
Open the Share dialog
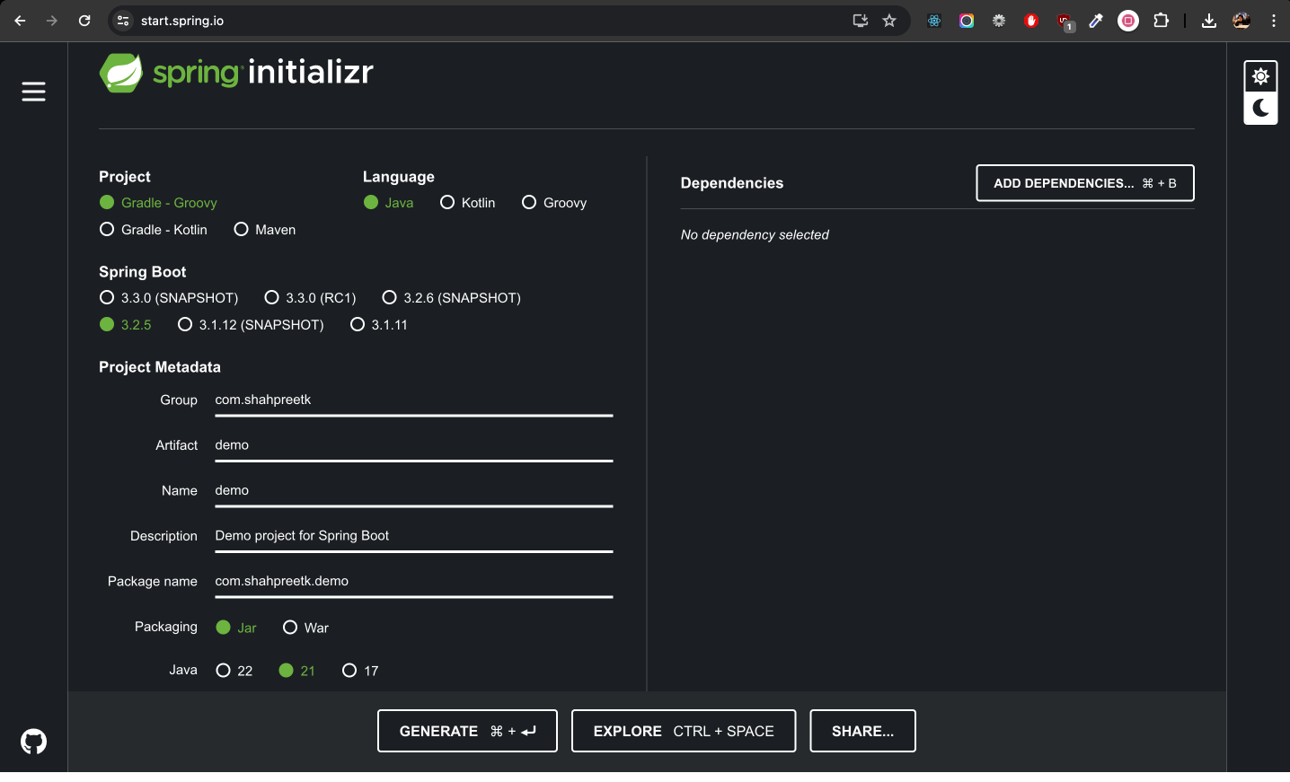pos(862,731)
